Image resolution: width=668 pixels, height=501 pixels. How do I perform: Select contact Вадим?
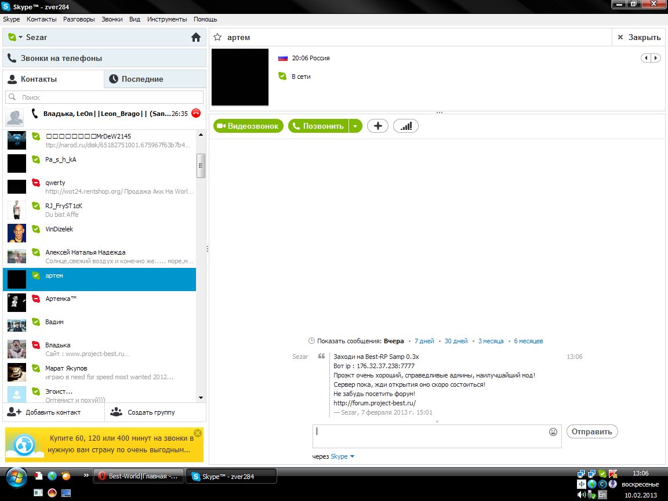(99, 326)
